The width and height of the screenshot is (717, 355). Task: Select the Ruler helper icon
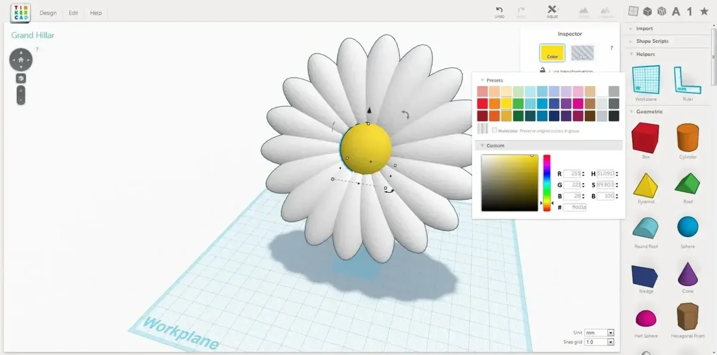point(687,81)
